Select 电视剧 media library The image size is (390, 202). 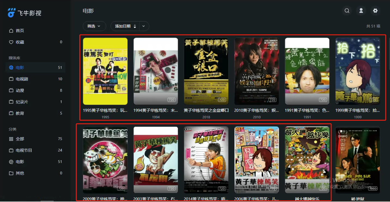coord(35,79)
